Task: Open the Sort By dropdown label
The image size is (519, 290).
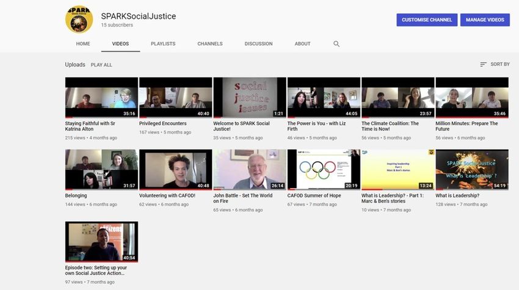Action: [x=500, y=64]
